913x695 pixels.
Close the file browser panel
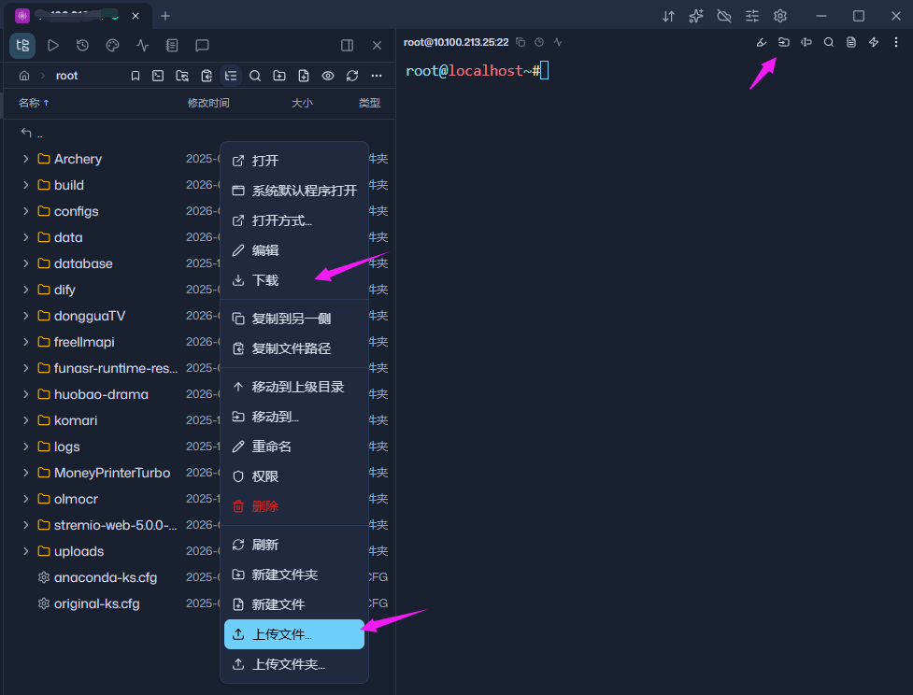coord(378,46)
